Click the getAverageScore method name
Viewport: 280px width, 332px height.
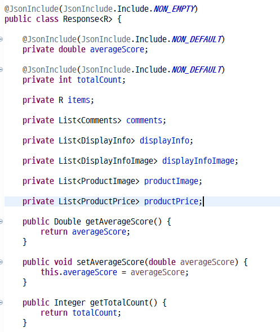119,222
